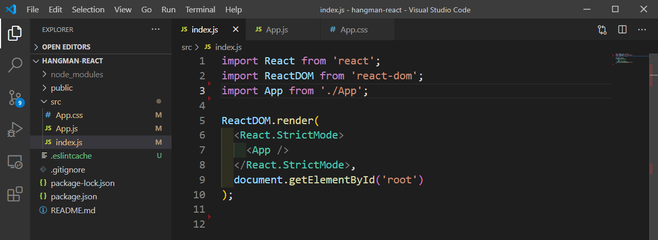Click hash icon beside App.css in tree
The height and width of the screenshot is (240, 658).
[48, 115]
